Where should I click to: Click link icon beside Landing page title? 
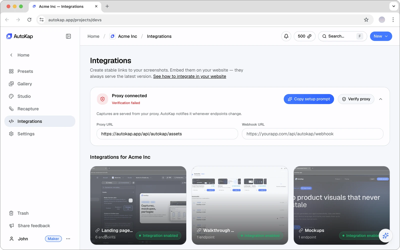(x=97, y=230)
